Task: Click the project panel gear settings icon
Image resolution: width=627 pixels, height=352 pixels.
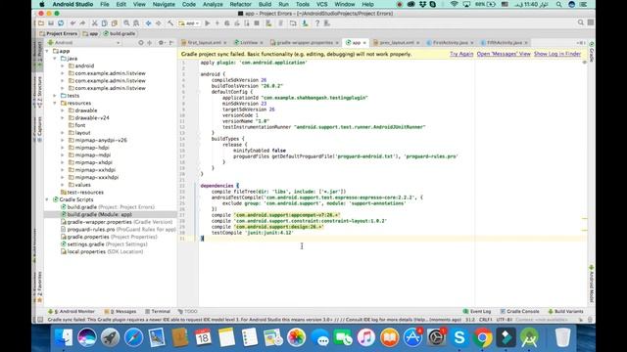Action: tap(161, 43)
